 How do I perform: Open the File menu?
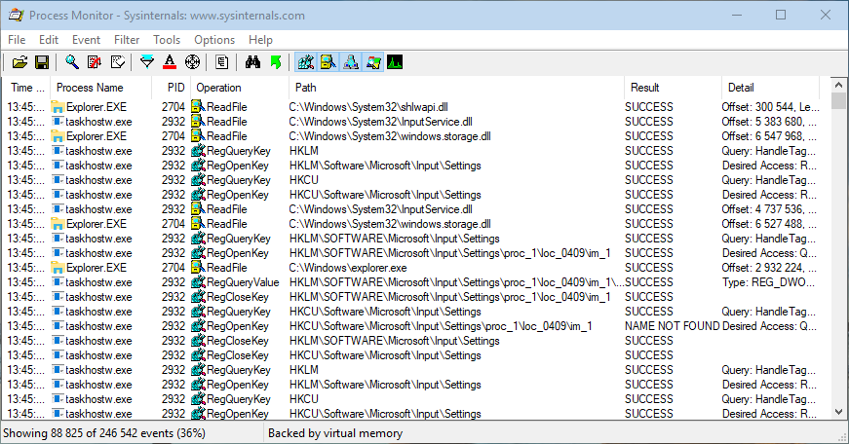tap(17, 40)
